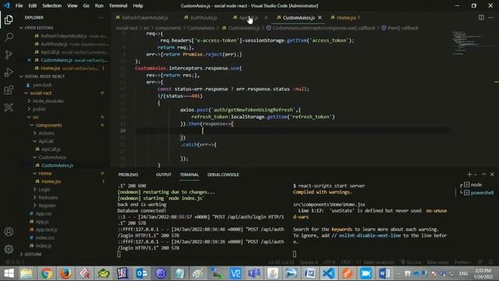Image resolution: width=499 pixels, height=281 pixels.
Task: Open File Explorer from the taskbar
Action: 27,273
